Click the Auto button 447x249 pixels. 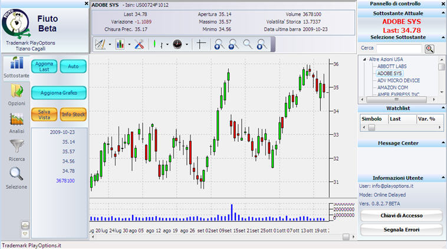(73, 67)
